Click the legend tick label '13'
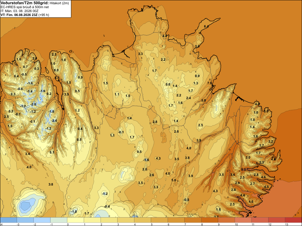302x226 pixels. click(286, 224)
